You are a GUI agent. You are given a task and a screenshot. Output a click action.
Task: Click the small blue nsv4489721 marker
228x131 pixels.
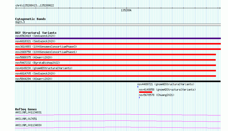138,87
